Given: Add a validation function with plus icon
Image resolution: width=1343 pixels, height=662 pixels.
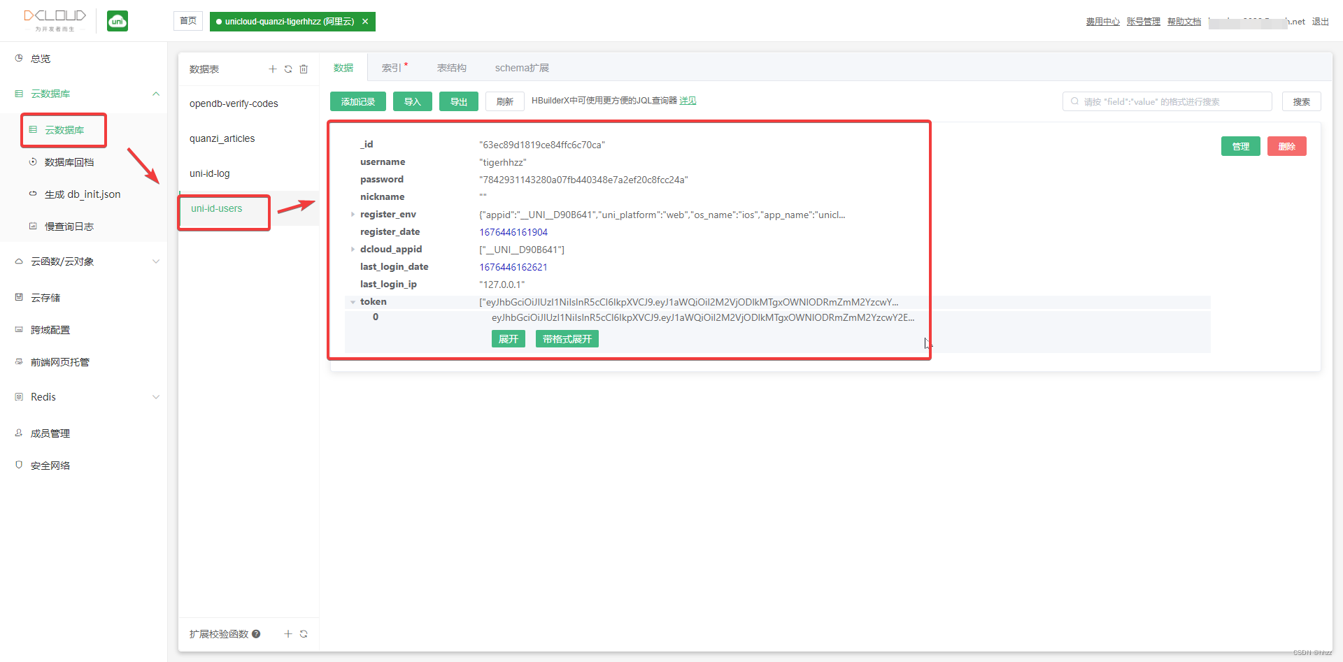Looking at the screenshot, I should coord(288,634).
